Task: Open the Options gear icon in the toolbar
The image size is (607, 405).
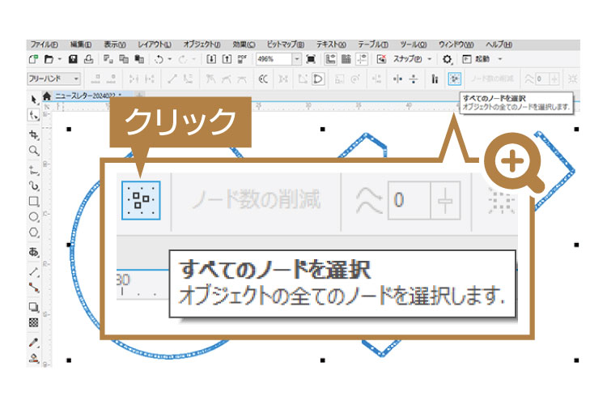Action: [448, 59]
